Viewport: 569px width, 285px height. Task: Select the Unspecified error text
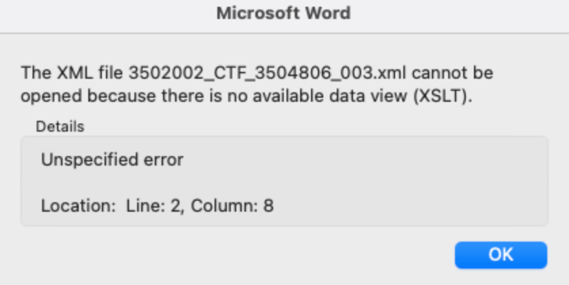112,160
